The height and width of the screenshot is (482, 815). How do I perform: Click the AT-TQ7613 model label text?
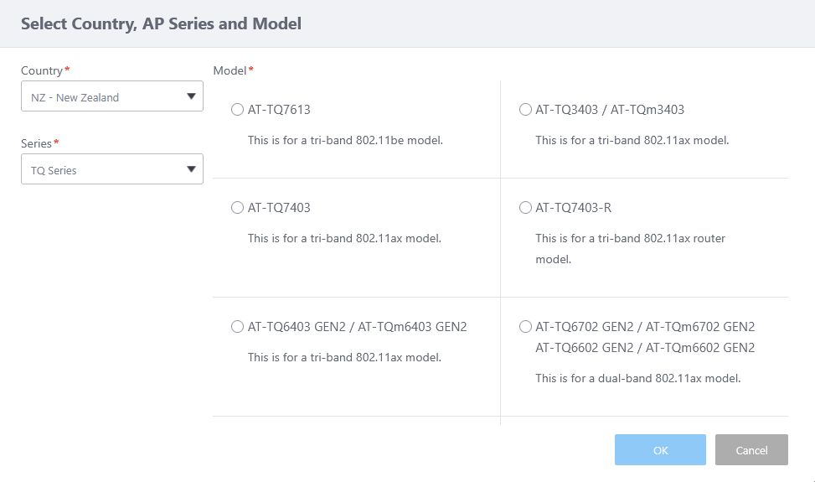279,110
